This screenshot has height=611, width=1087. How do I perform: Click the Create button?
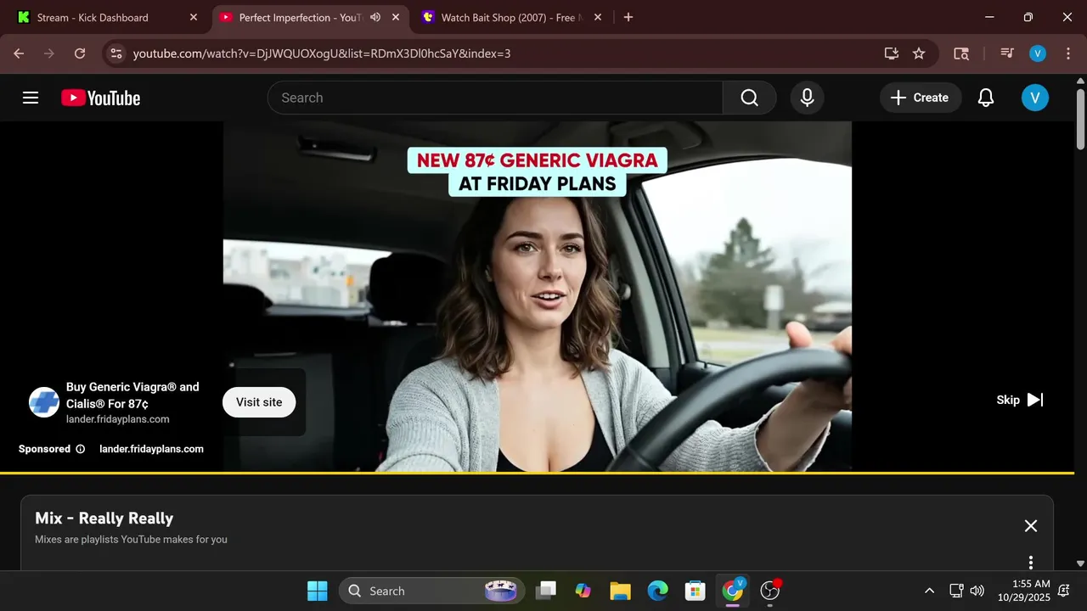921,98
